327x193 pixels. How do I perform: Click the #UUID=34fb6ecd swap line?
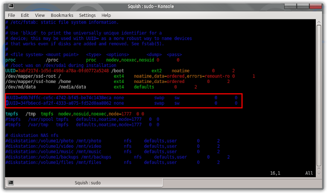point(122,103)
